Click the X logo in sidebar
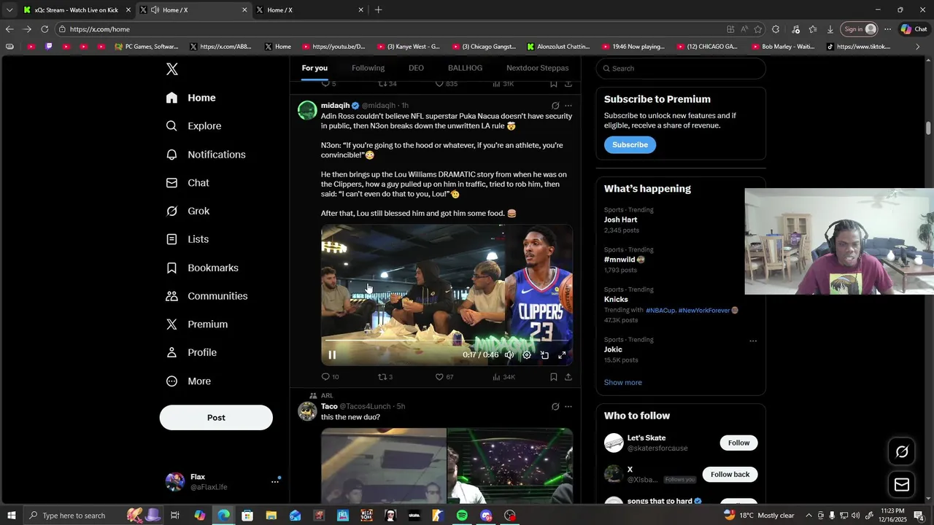 (172, 69)
